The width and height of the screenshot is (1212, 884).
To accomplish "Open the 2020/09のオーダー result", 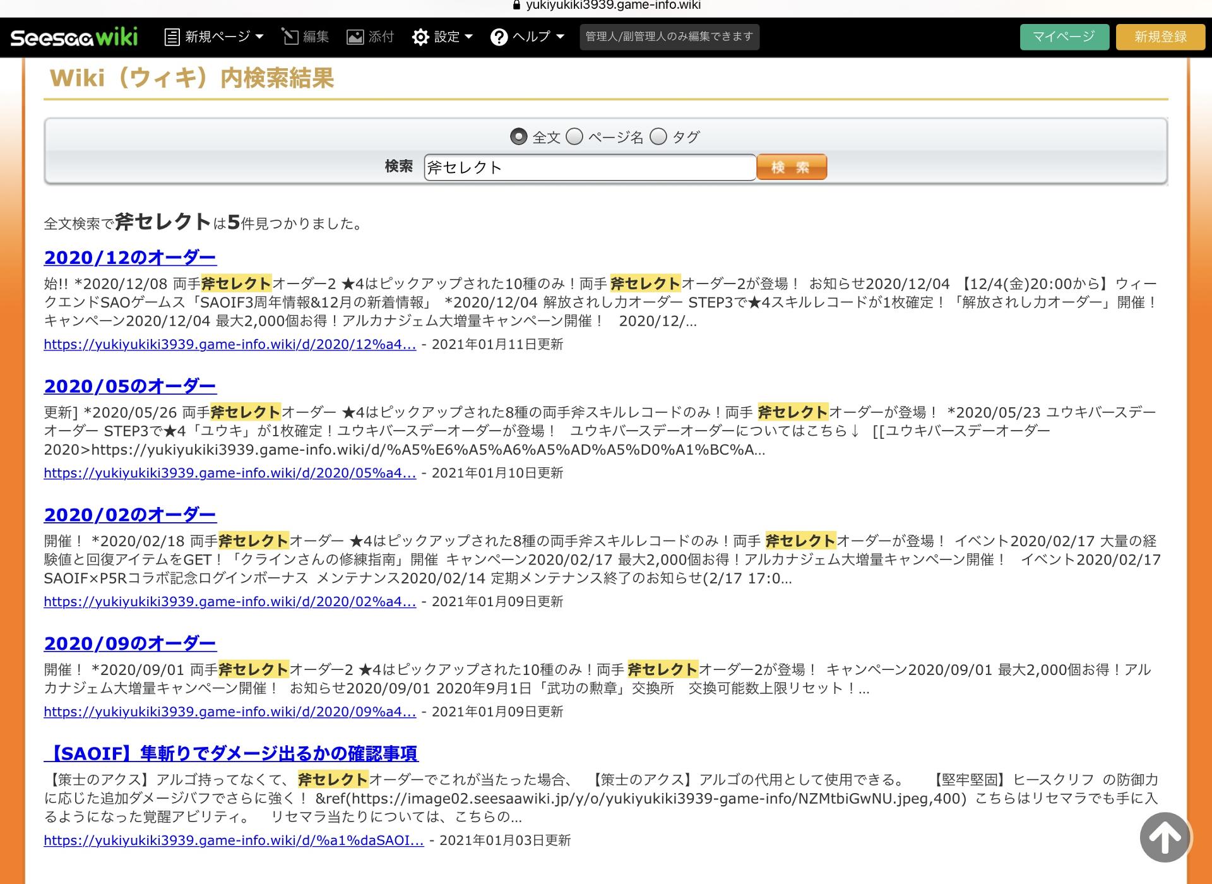I will [x=130, y=643].
